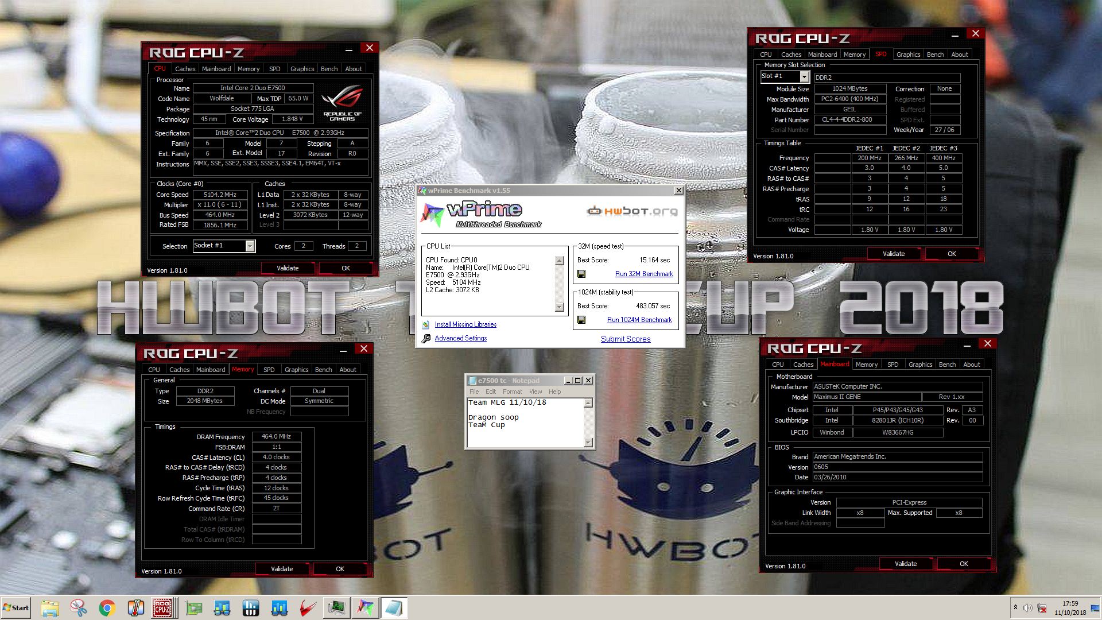Image resolution: width=1102 pixels, height=620 pixels.
Task: Click inside the Notepad text area
Action: [525, 423]
